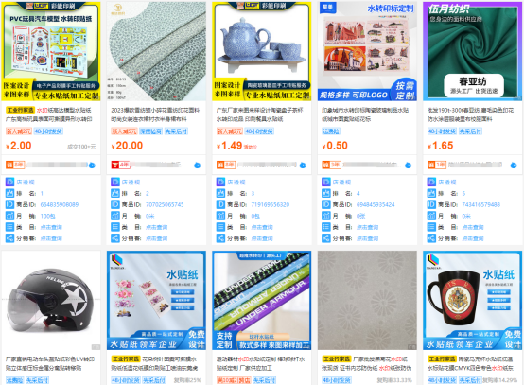Click the blue Wangwang chat icon on the ¥20.00 product

pos(197,166)
